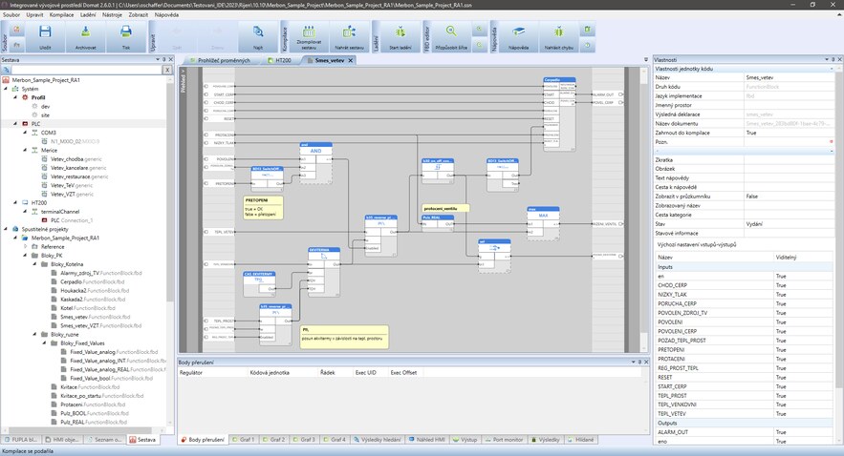The image size is (844, 456).
Task: Run Zkompilovat sestavu compile icon
Action: tap(308, 35)
